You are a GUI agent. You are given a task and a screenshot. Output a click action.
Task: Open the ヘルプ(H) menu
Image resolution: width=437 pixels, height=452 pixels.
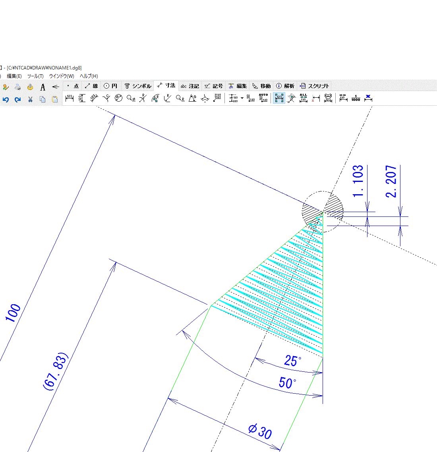(89, 76)
